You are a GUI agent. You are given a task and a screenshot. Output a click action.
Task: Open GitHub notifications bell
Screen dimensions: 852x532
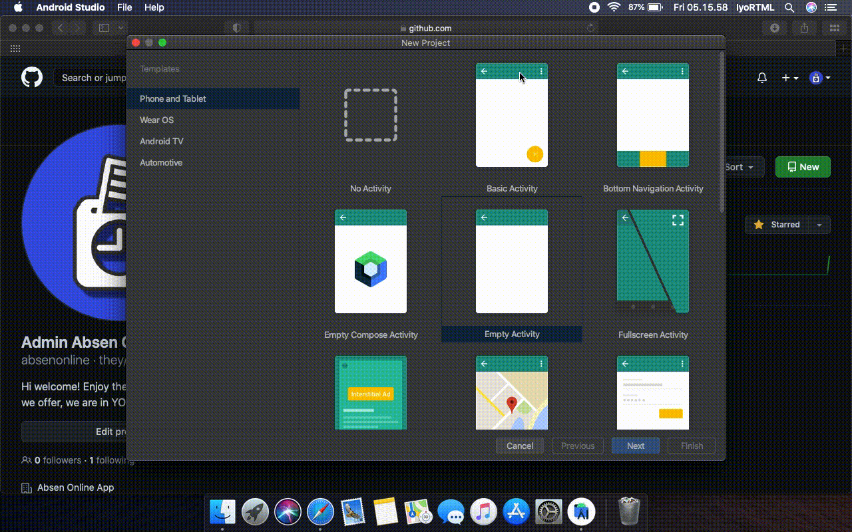point(762,78)
